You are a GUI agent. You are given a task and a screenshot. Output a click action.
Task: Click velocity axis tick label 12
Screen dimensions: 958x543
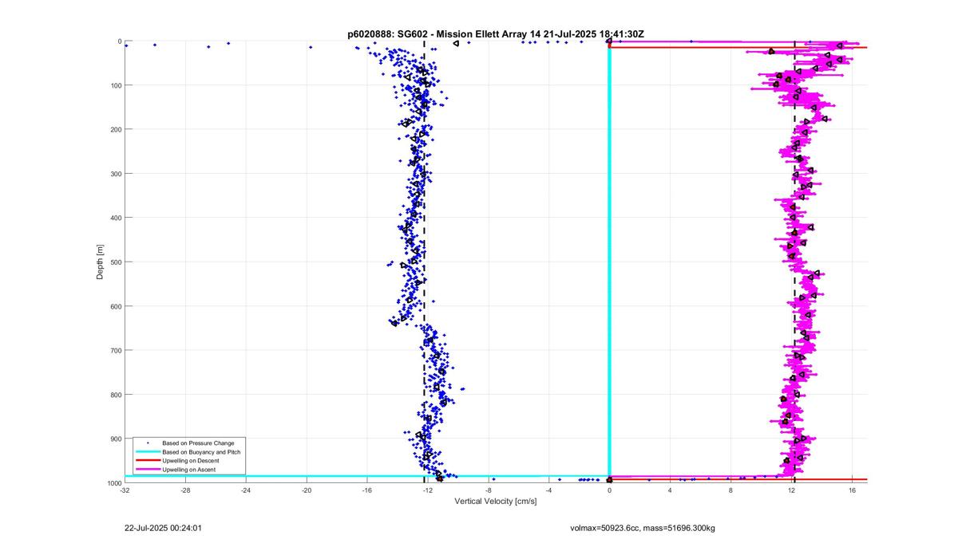click(x=792, y=491)
